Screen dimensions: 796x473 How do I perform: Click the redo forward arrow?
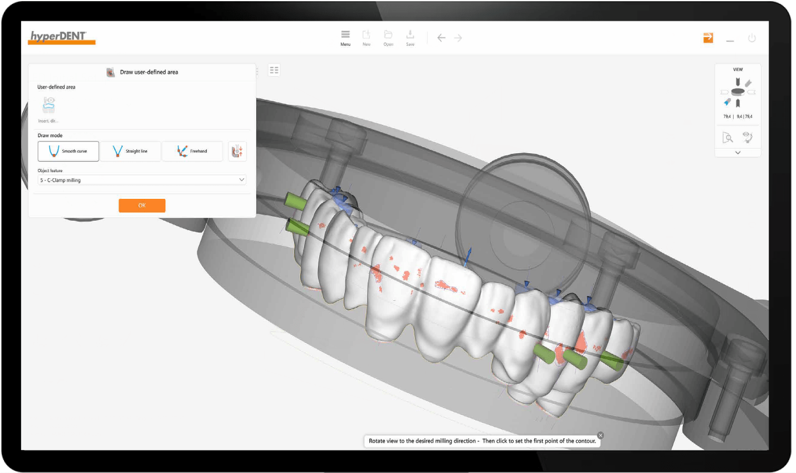pos(458,38)
